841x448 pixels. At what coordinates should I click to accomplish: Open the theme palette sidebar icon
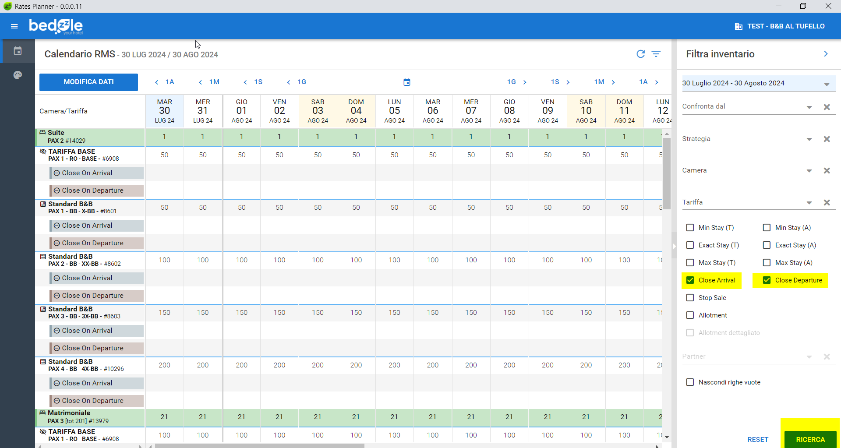coord(18,75)
